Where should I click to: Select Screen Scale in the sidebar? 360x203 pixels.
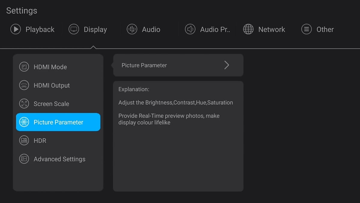51,104
